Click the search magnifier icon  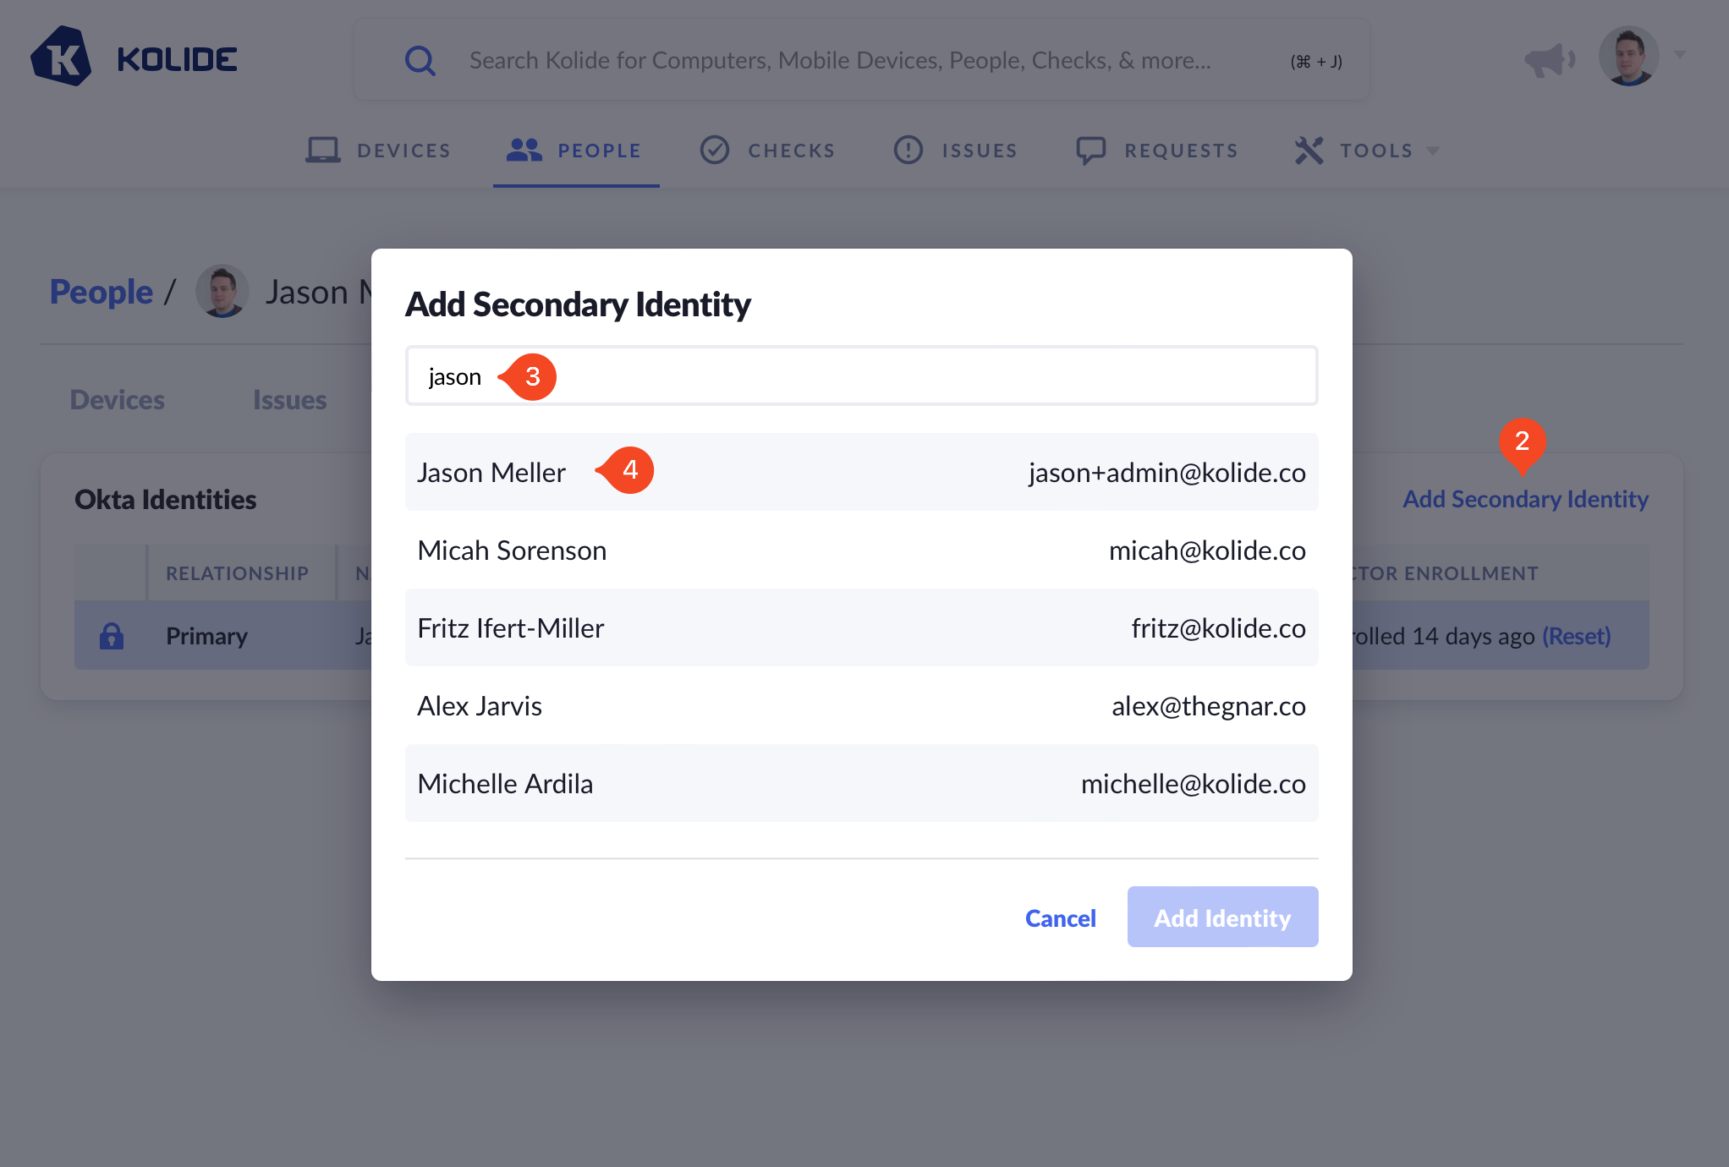click(x=420, y=61)
